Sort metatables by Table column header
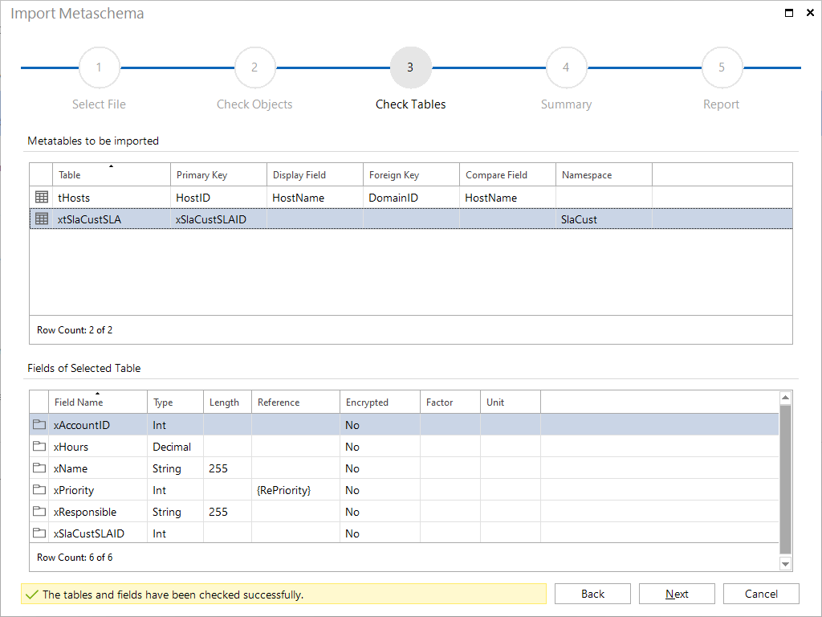 click(111, 174)
